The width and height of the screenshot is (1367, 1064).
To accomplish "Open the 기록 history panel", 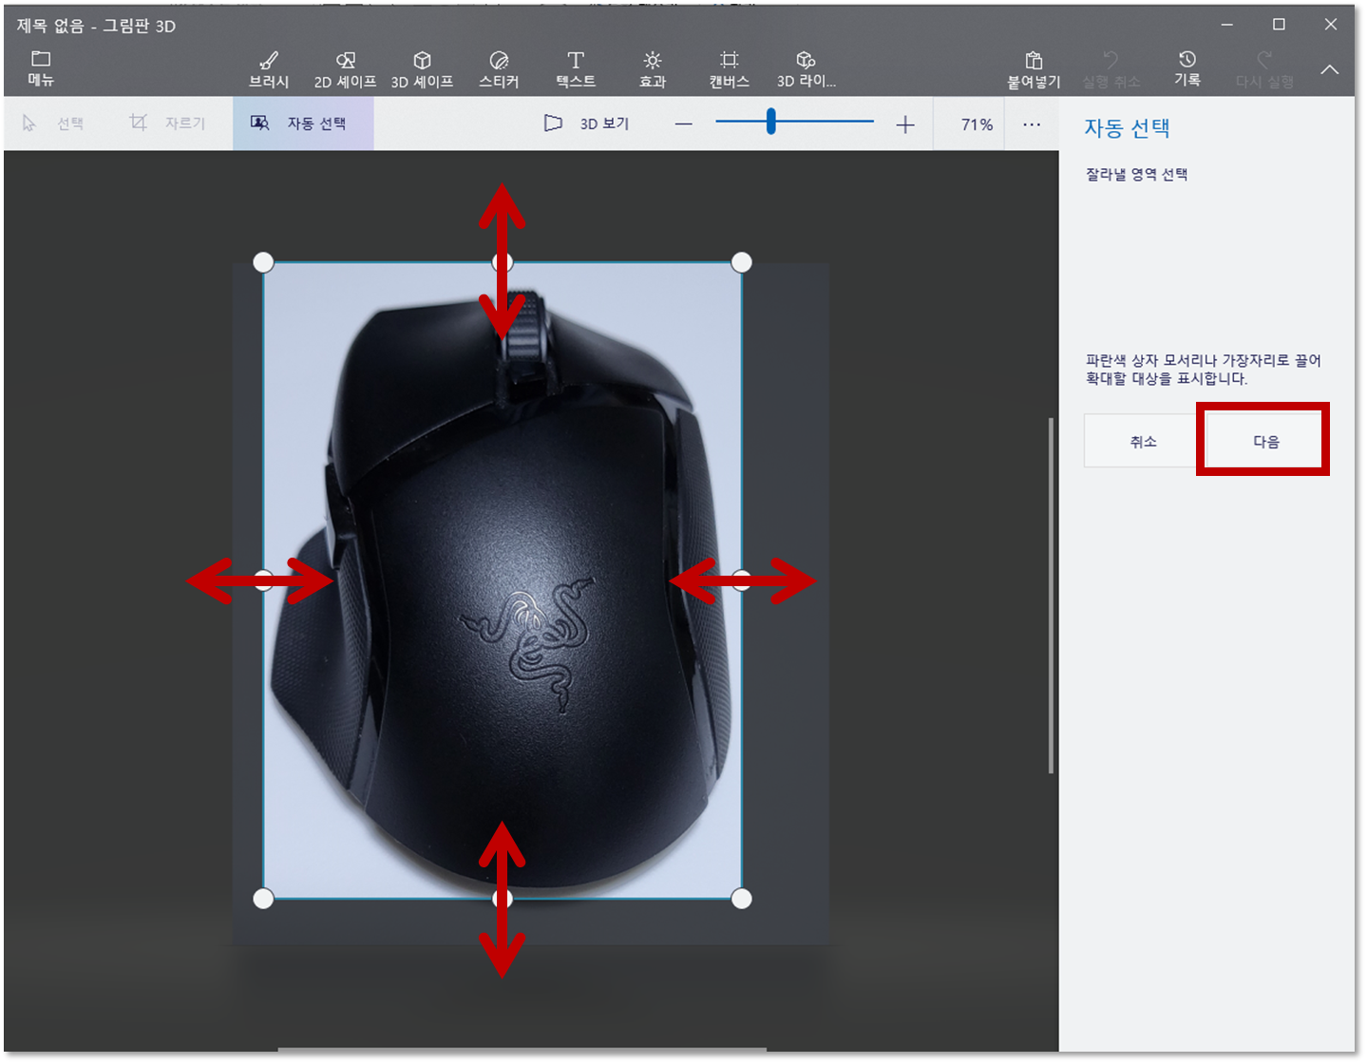I will point(1187,68).
